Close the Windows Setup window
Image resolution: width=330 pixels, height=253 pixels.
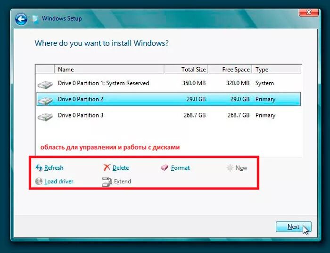309,12
